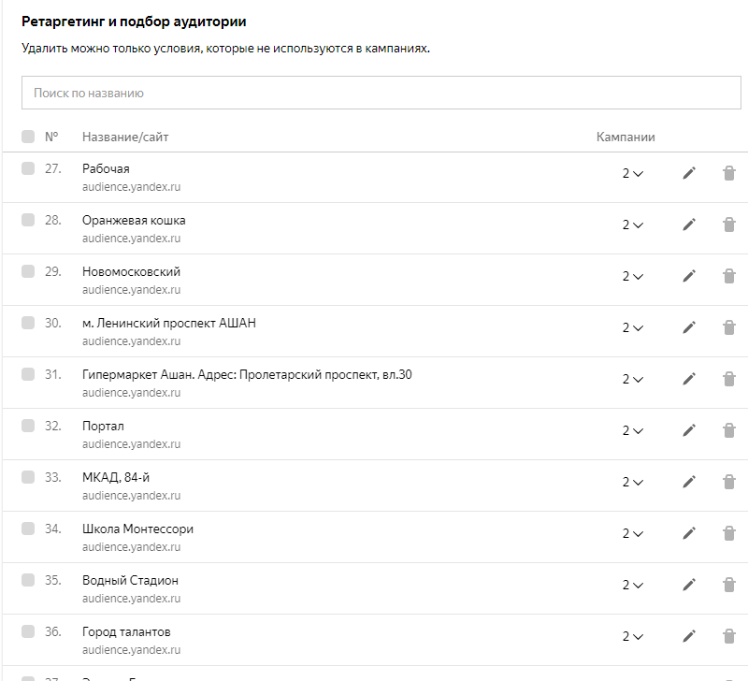The image size is (748, 681).
Task: Click the Кампании column header
Action: click(626, 138)
